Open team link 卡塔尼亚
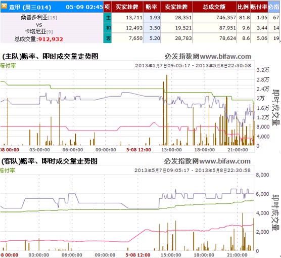The width and height of the screenshot is (281, 258). click(35, 31)
